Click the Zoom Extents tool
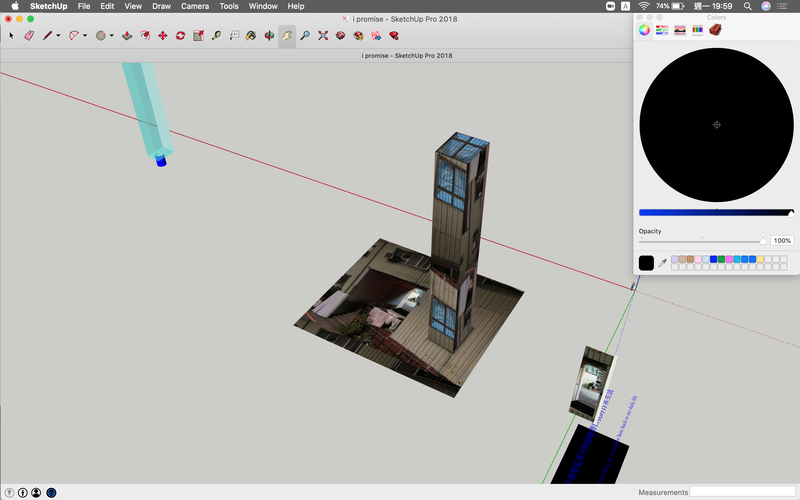Viewport: 800px width, 500px height. pyautogui.click(x=323, y=36)
